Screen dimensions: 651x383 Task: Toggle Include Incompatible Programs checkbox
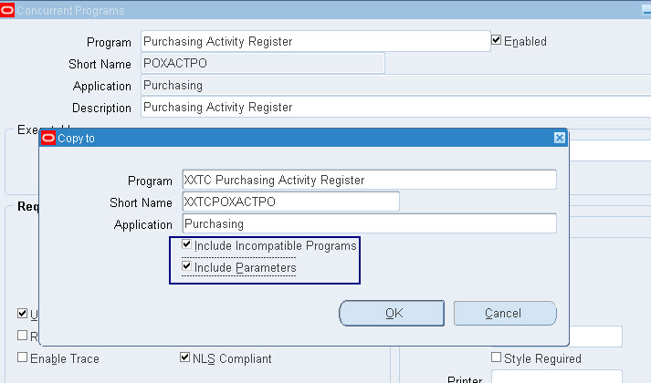click(187, 246)
